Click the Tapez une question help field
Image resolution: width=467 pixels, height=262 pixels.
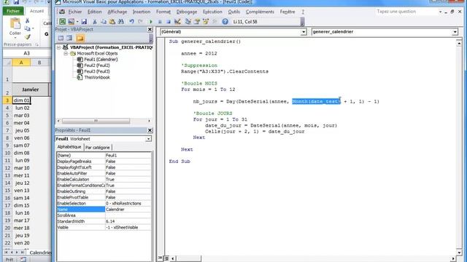(406, 12)
